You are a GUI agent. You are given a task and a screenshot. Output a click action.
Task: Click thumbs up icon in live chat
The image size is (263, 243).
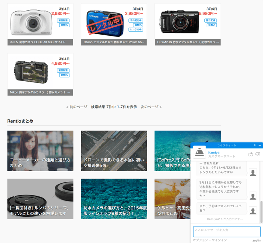[x=251, y=154]
